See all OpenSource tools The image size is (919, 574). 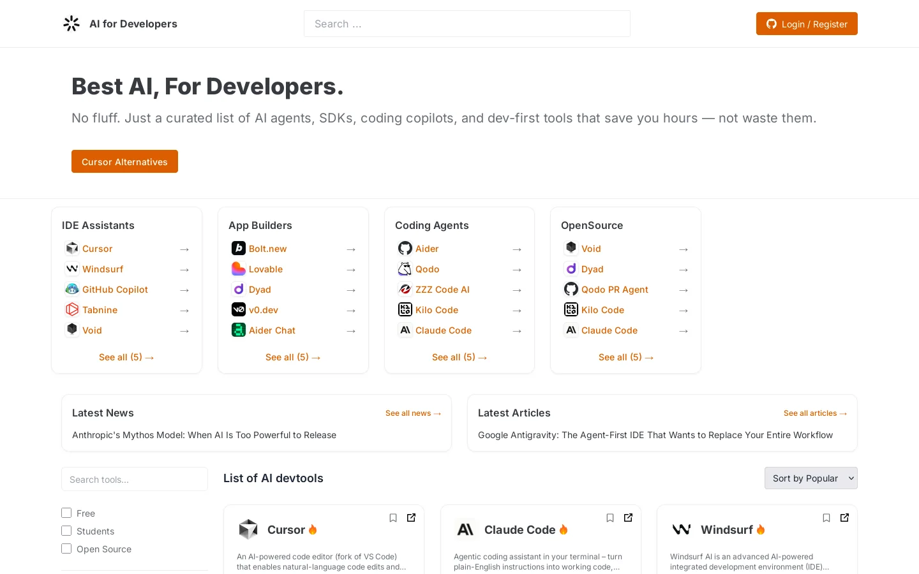click(x=626, y=357)
